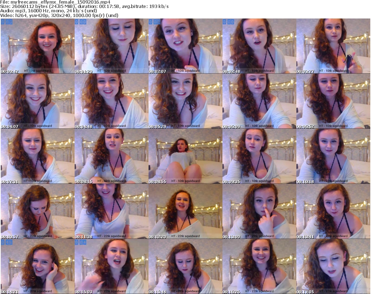Image resolution: width=371 pixels, height=294 pixels.
Task: Click the thumbnail at timestamp 00:01:29
Action: (111, 46)
